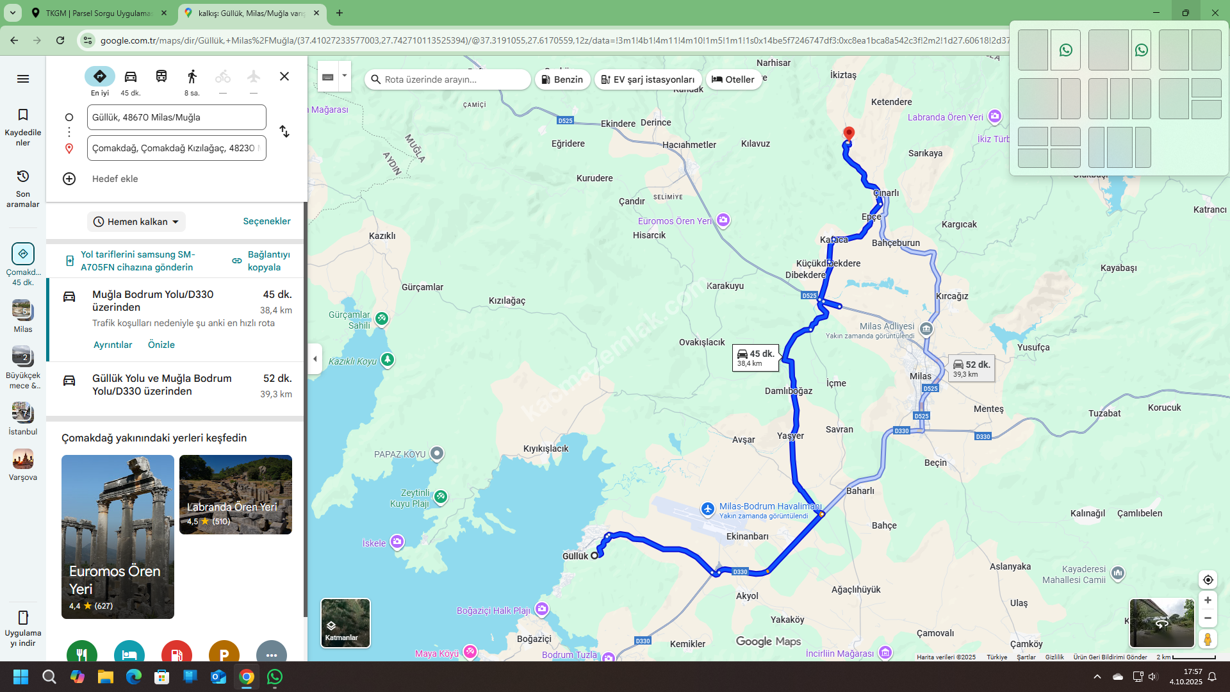Image resolution: width=1230 pixels, height=692 pixels.
Task: Zoom in on the map
Action: click(1208, 600)
